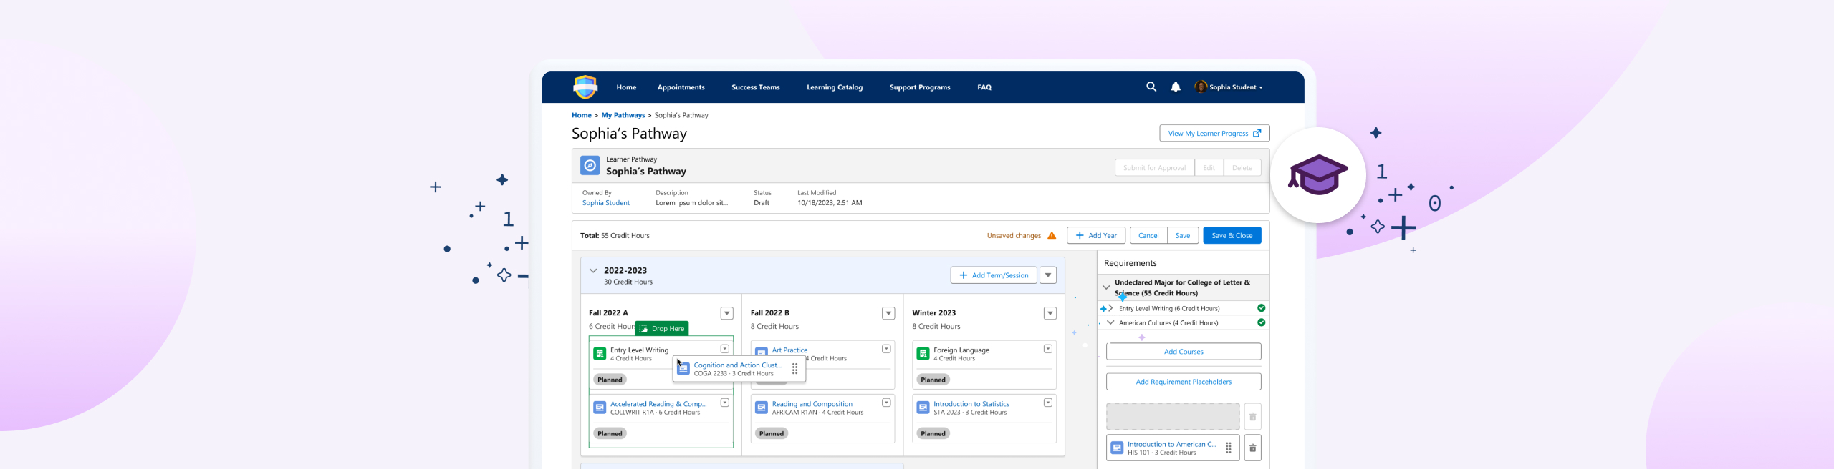Collapse the 2022-2023 academic year section
Viewport: 1834px width, 469px height.
593,271
